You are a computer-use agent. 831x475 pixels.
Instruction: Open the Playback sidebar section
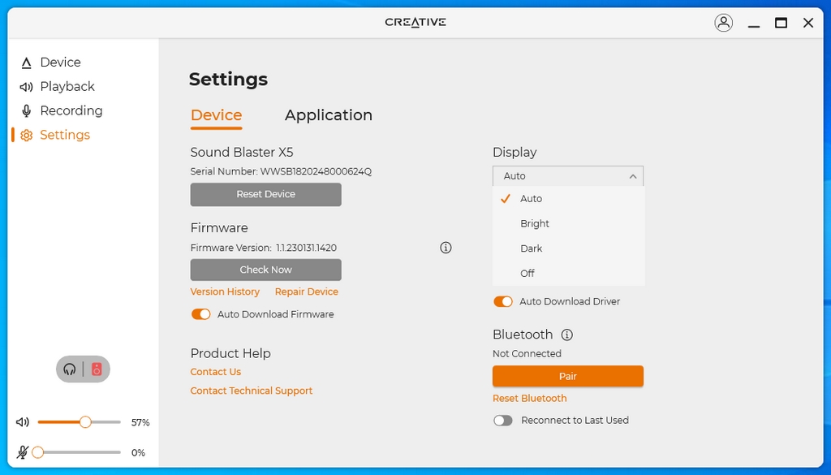58,86
